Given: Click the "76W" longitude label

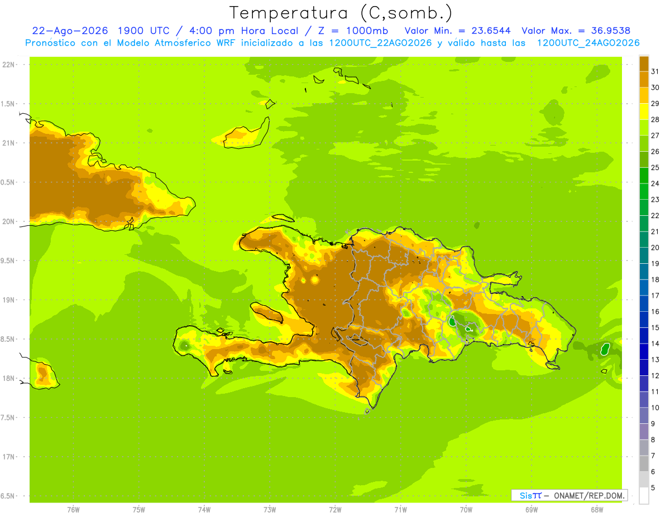Looking at the screenshot, I should 73,509.
